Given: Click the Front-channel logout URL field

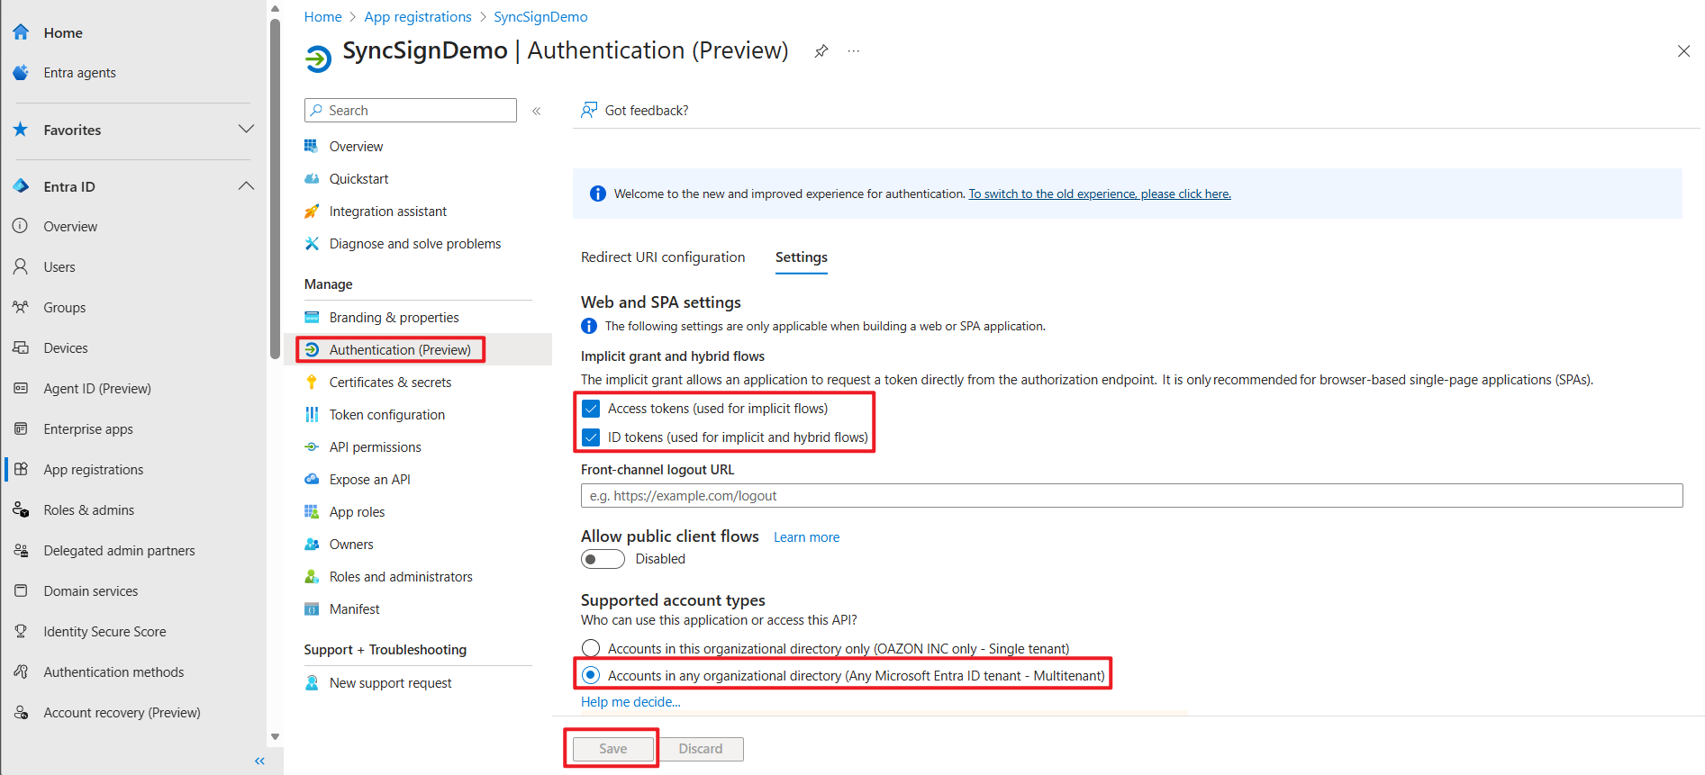Looking at the screenshot, I should (1131, 496).
